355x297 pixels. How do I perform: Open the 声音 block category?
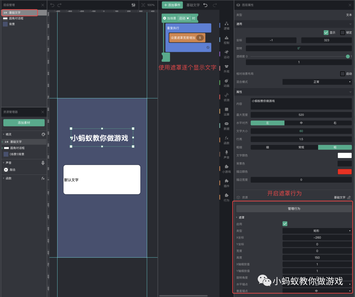tap(226, 154)
